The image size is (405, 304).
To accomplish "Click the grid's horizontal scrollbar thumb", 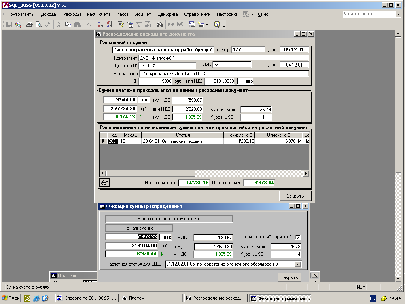I will 150,173.
